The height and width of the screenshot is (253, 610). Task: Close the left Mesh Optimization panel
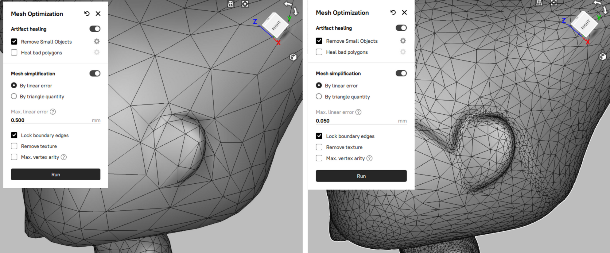coord(98,13)
